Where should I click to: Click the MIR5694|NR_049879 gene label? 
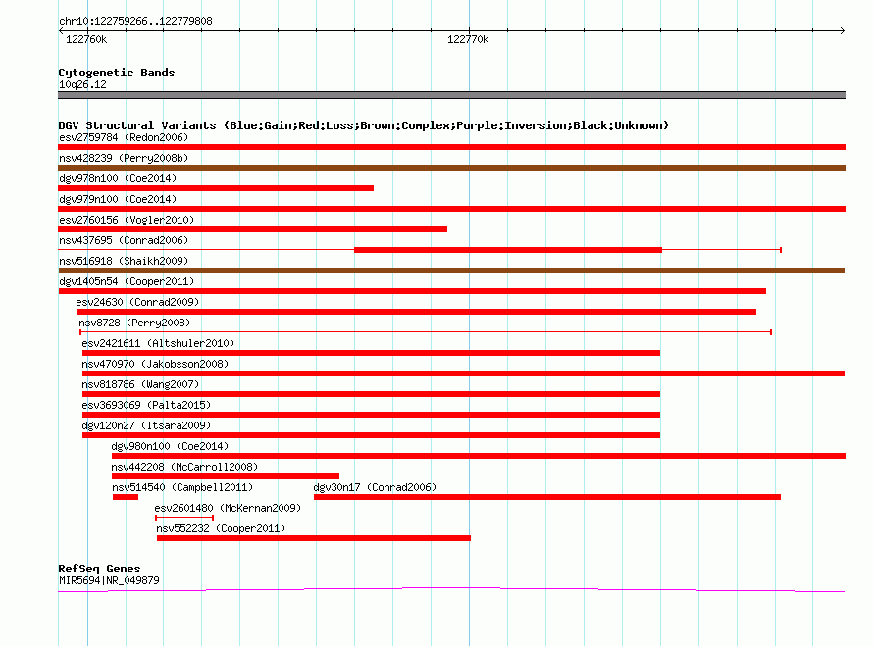[x=109, y=580]
